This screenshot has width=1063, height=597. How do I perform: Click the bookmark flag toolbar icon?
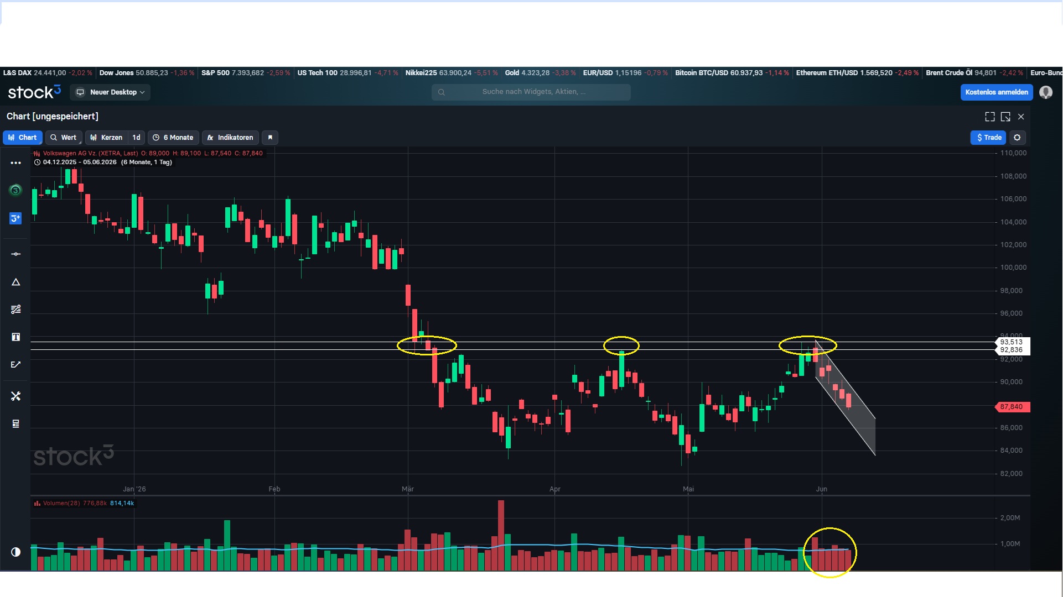tap(270, 138)
